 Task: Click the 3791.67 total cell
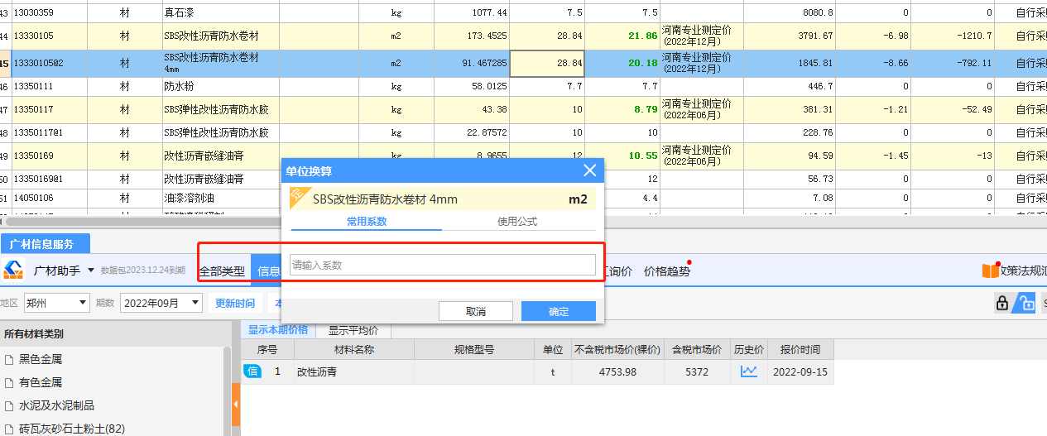pos(789,36)
